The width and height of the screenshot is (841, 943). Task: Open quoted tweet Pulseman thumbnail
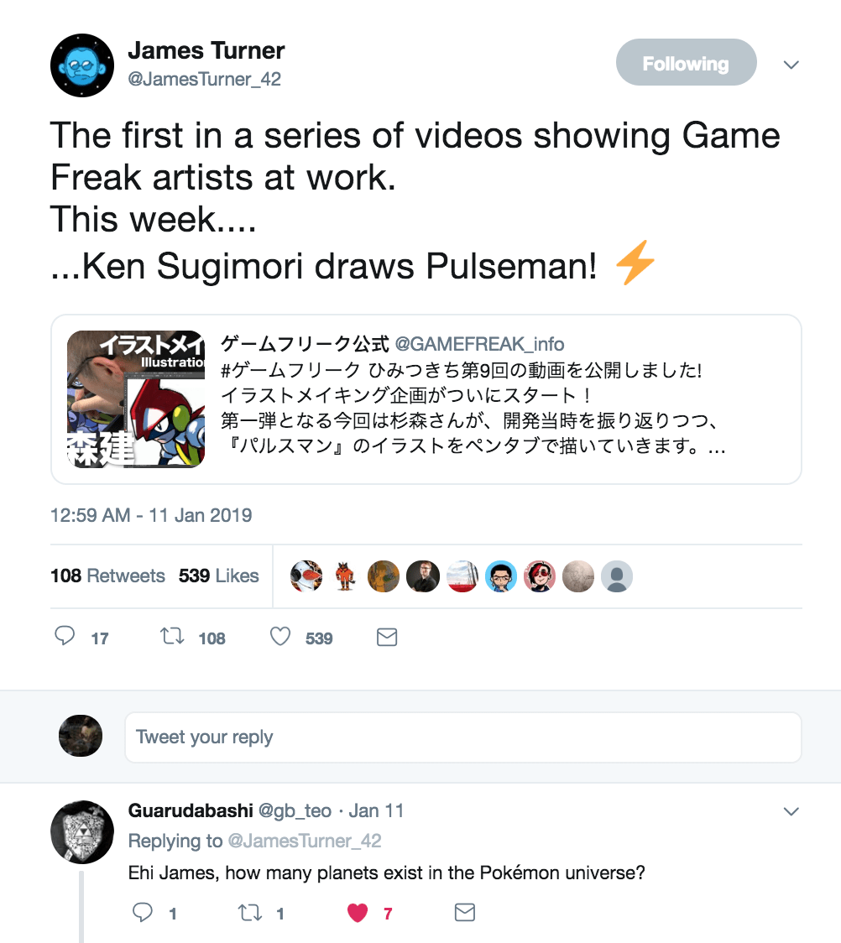tap(136, 399)
